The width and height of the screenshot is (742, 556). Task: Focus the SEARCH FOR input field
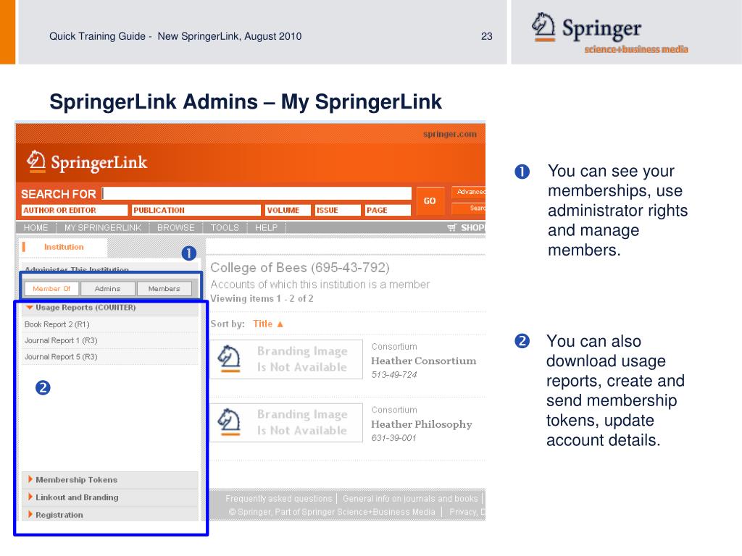pos(257,193)
